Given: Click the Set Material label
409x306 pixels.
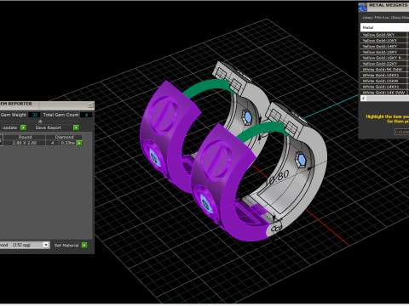Looking at the screenshot, I should coord(66,246).
